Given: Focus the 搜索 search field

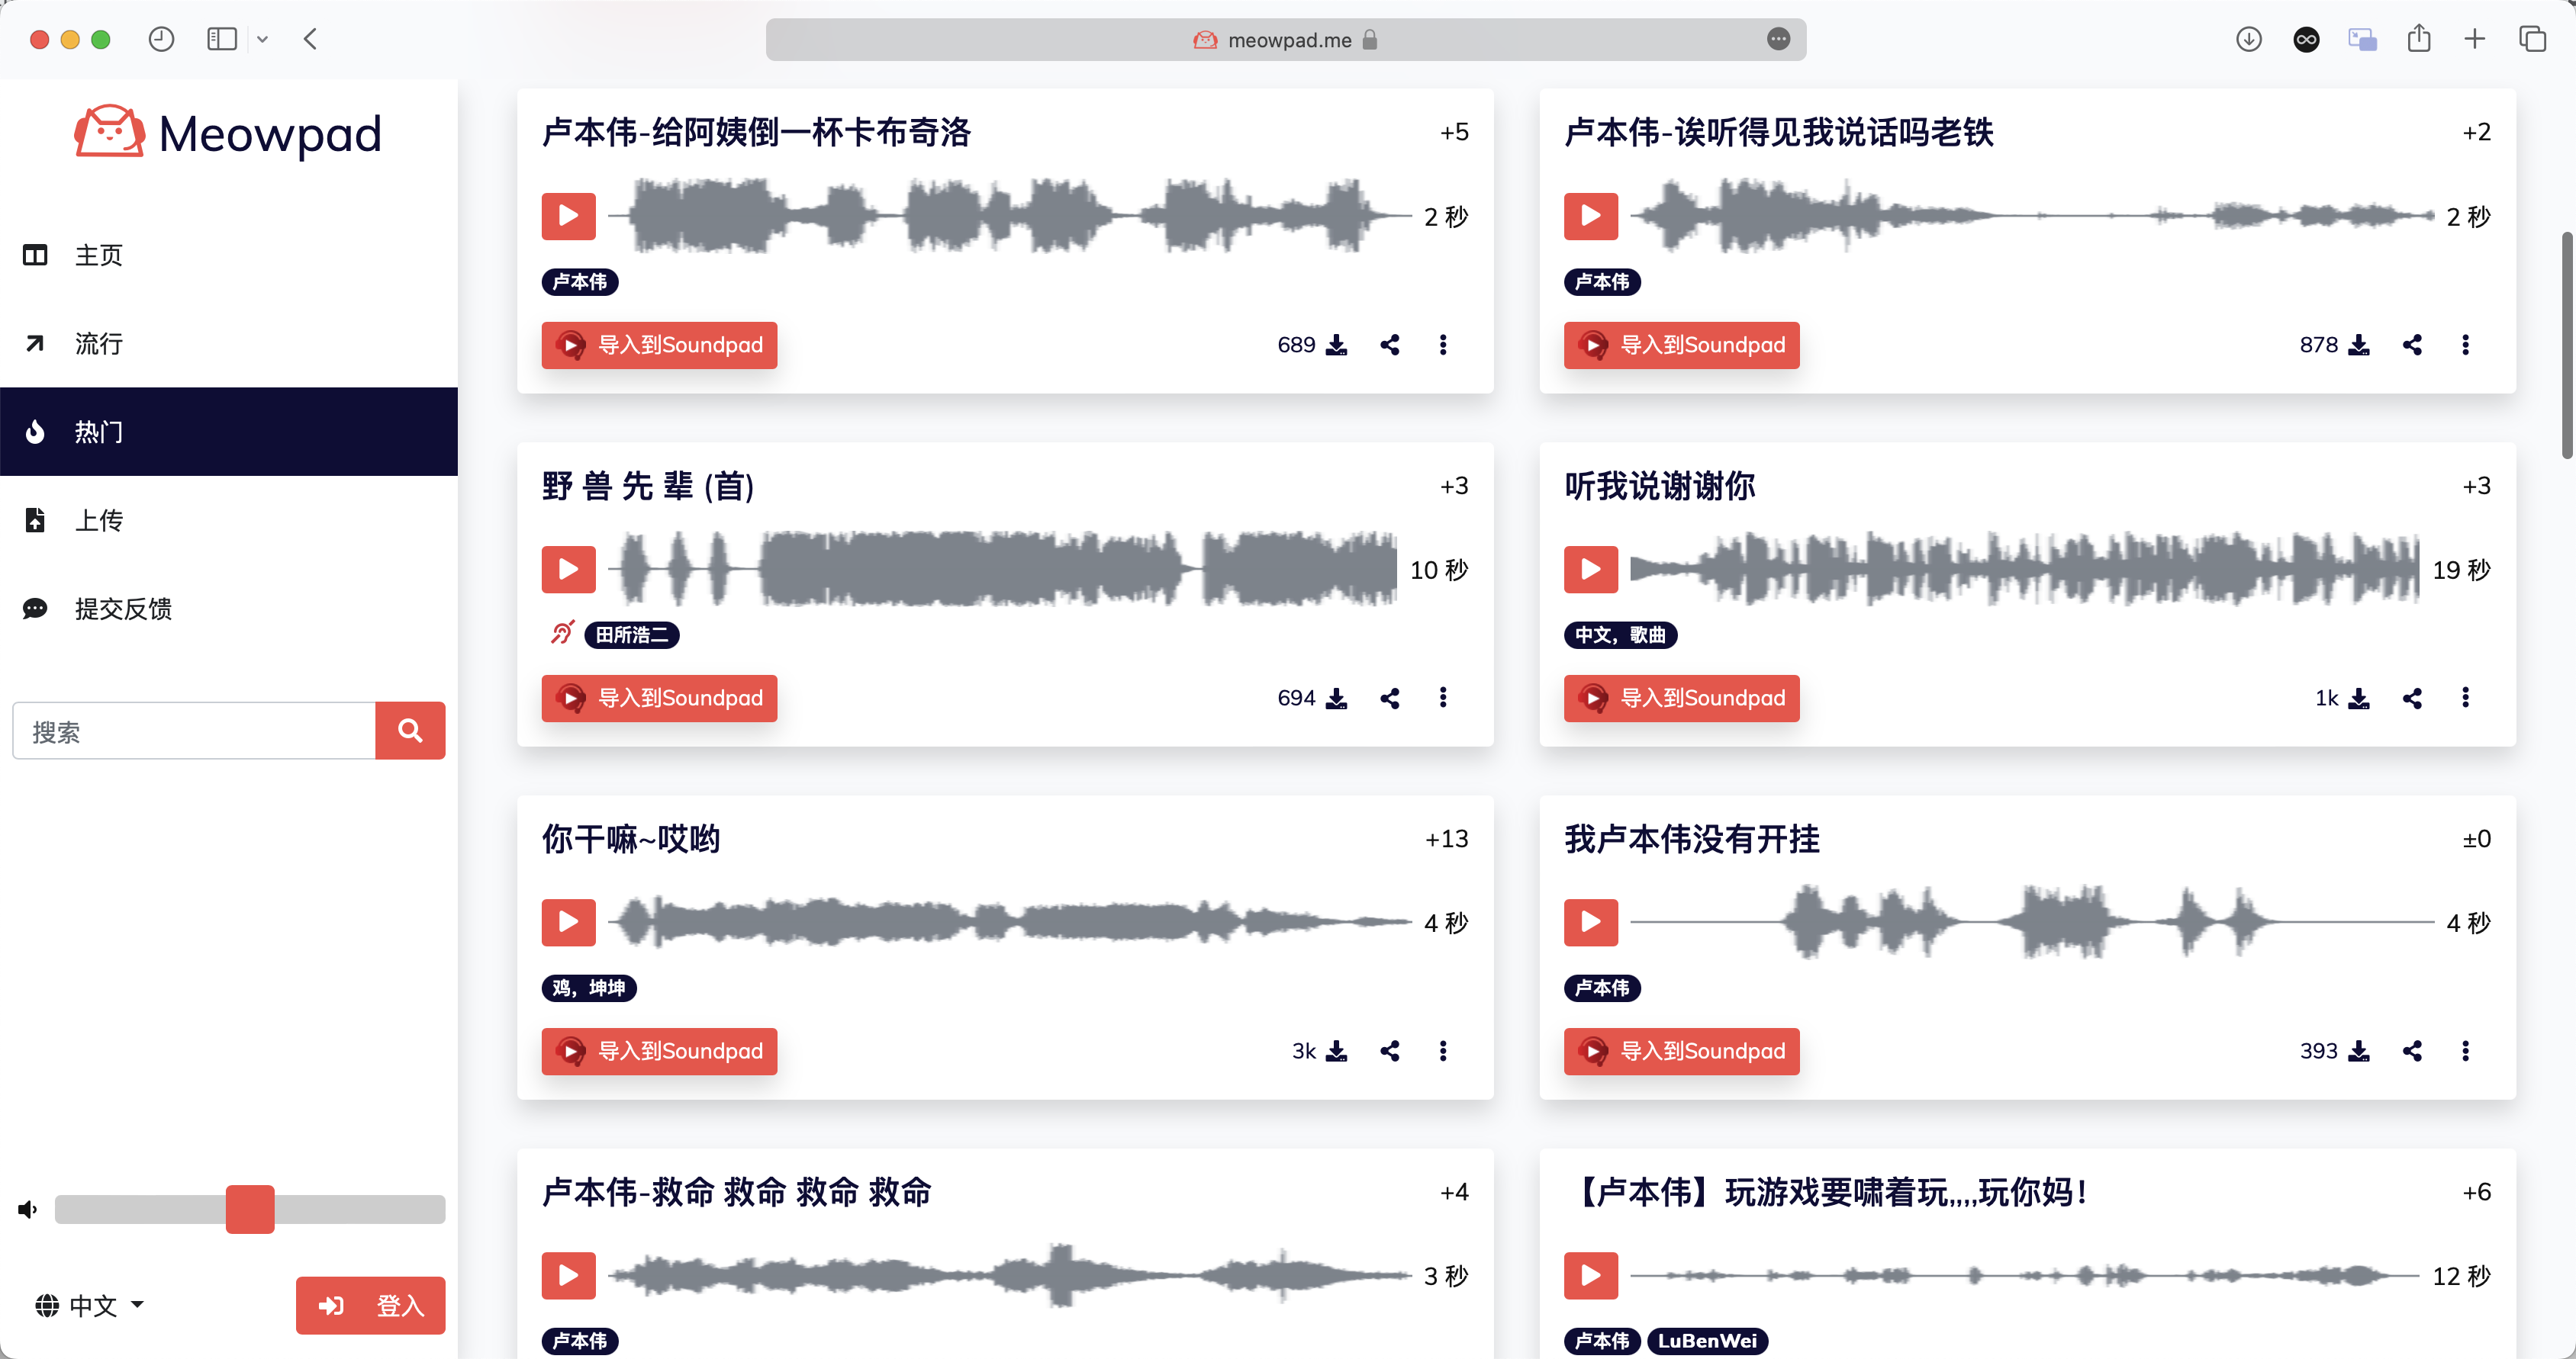Looking at the screenshot, I should pos(194,731).
